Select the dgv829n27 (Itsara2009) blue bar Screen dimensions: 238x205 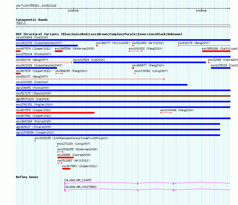point(118,130)
